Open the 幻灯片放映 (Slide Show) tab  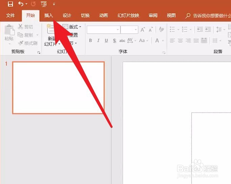tap(128, 15)
